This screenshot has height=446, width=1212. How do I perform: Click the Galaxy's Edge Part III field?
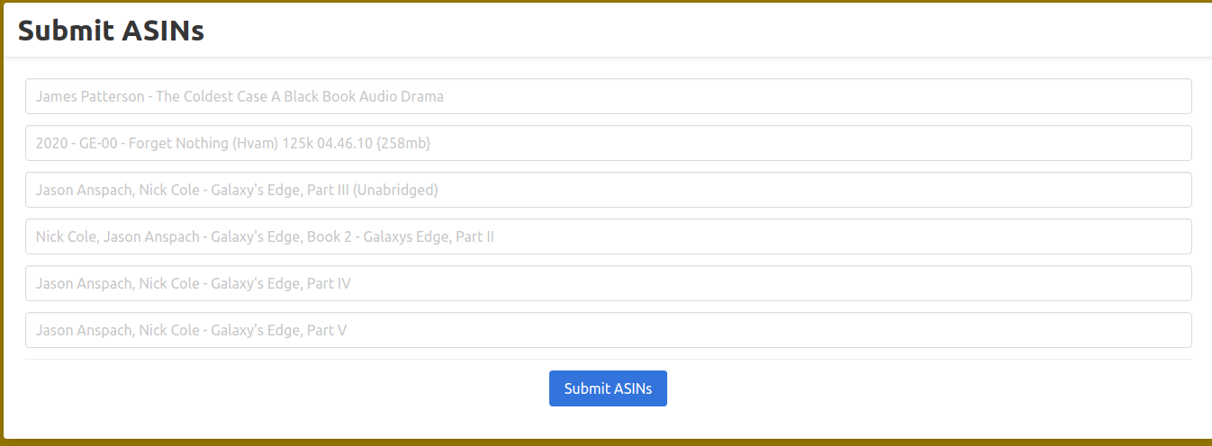point(609,190)
